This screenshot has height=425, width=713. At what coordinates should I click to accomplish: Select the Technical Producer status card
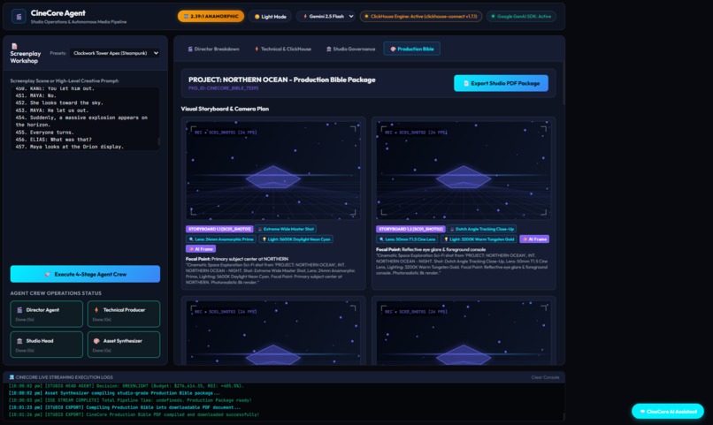coord(124,314)
